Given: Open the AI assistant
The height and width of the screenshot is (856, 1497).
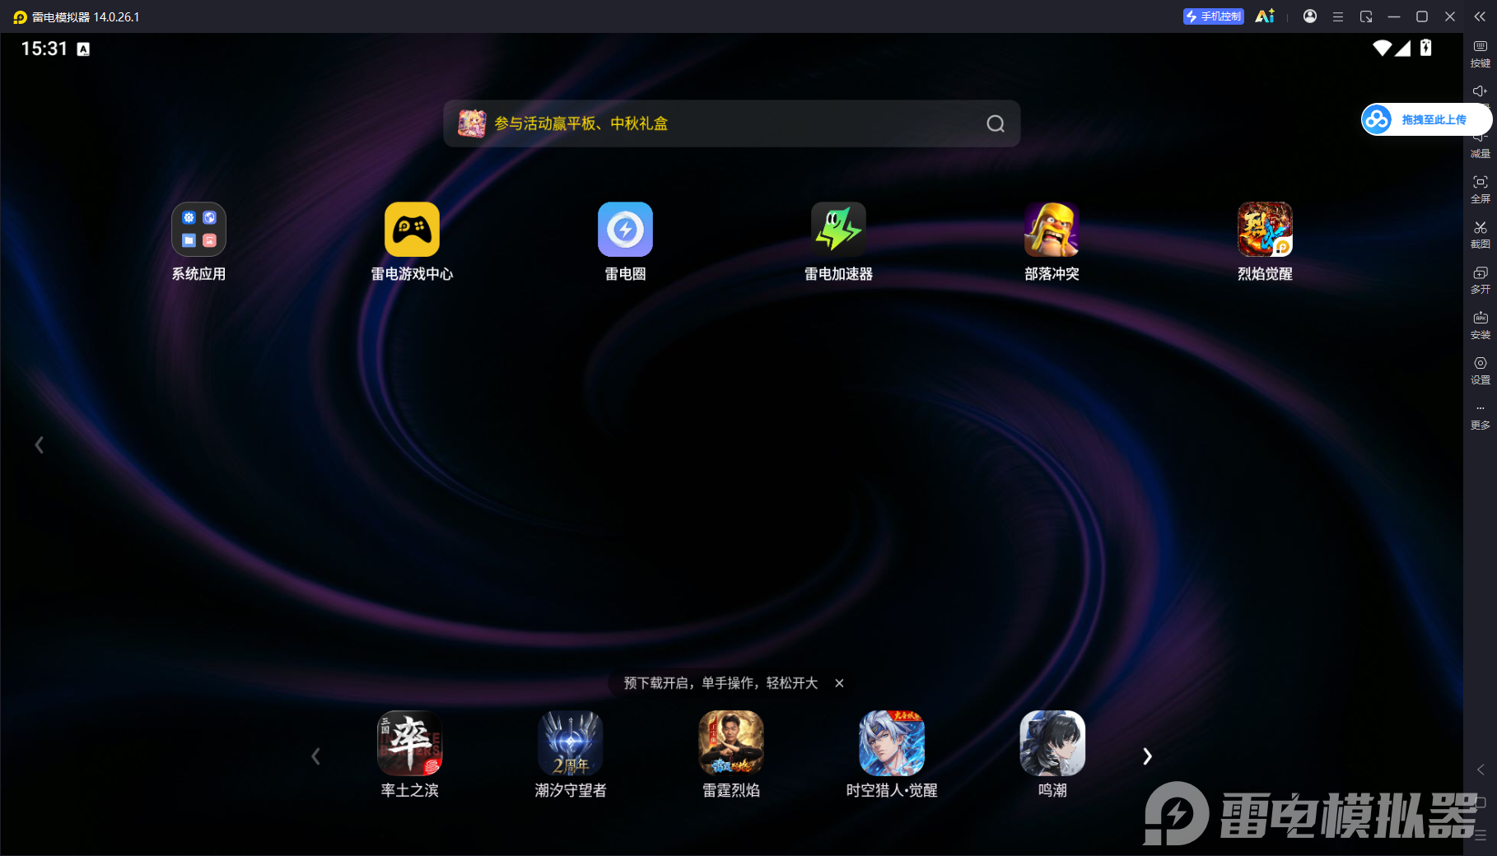Looking at the screenshot, I should [1265, 16].
